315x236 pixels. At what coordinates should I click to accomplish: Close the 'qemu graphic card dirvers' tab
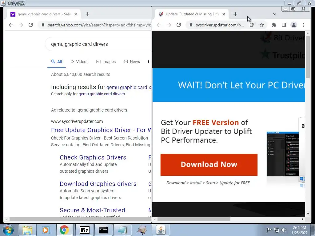tap(76, 14)
